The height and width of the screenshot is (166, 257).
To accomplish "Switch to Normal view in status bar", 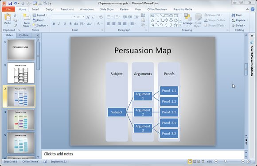I will pyautogui.click(x=190, y=162).
